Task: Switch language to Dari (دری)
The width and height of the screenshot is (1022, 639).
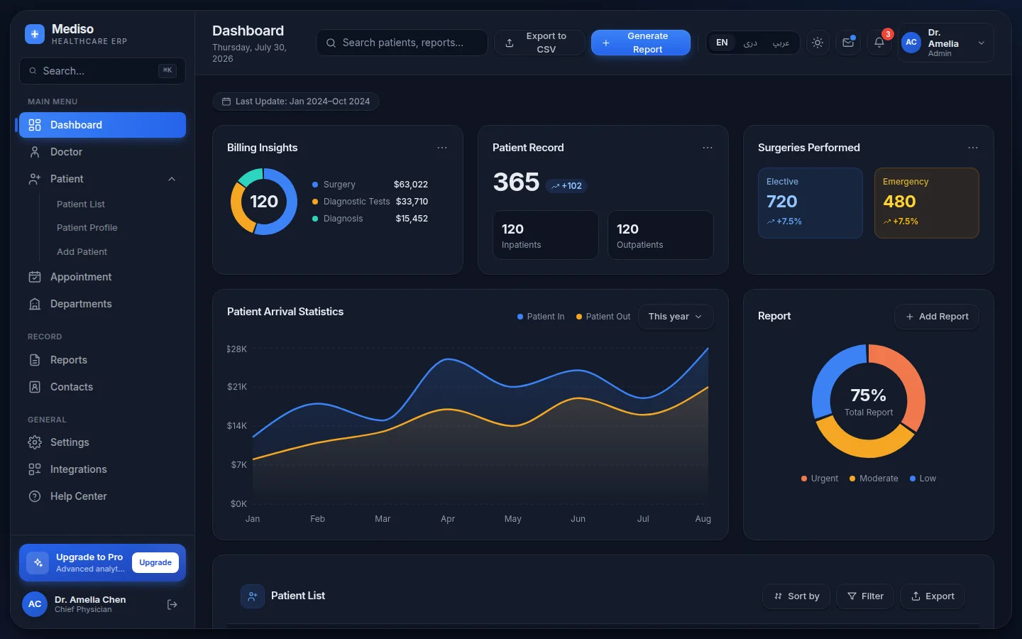Action: pos(750,43)
